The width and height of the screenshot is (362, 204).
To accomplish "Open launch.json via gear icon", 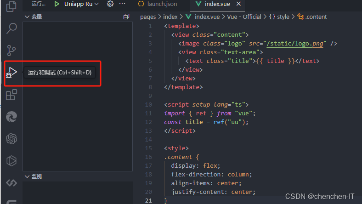I will 110,4.
